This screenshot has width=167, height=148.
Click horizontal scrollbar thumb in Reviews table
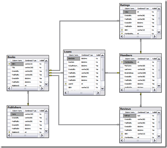(138, 140)
